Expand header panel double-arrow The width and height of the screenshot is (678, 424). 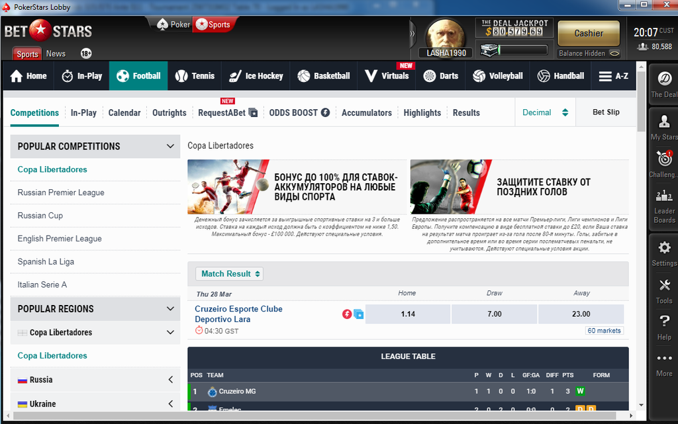(x=412, y=34)
